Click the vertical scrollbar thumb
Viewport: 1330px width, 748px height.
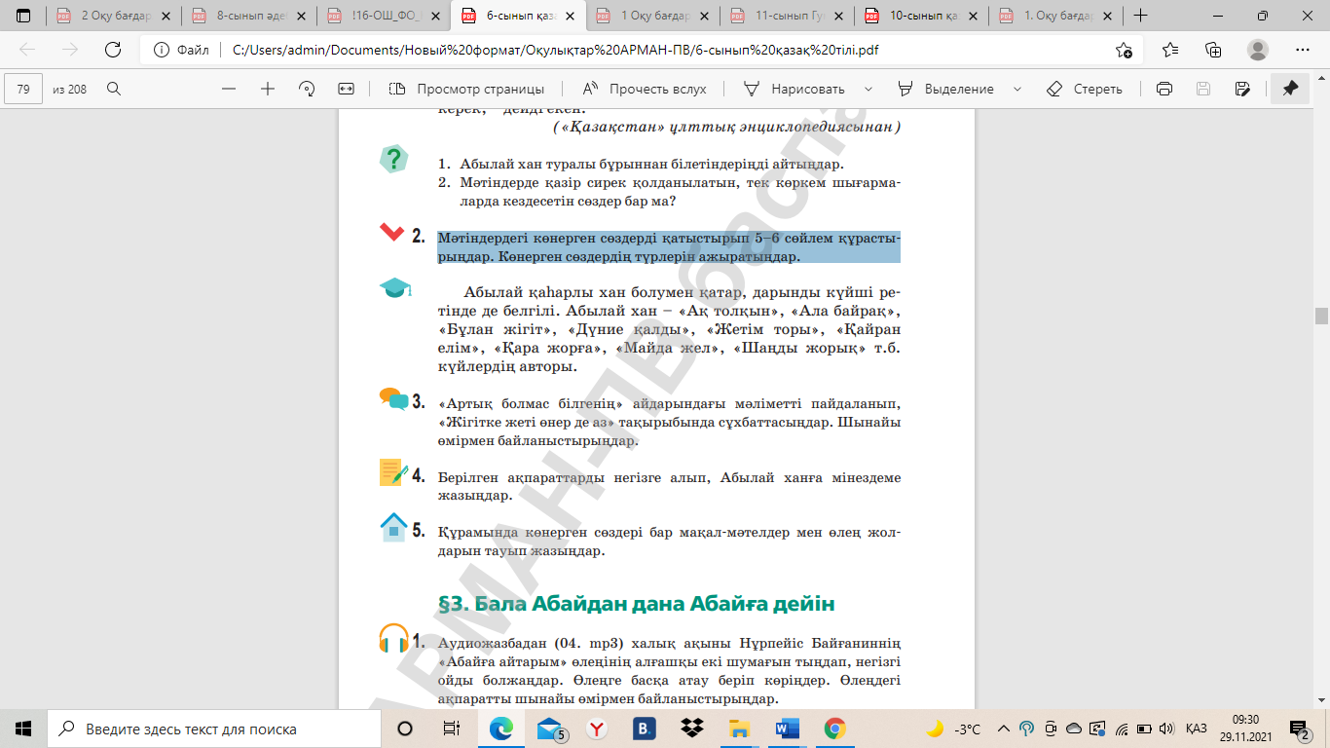pos(1321,316)
